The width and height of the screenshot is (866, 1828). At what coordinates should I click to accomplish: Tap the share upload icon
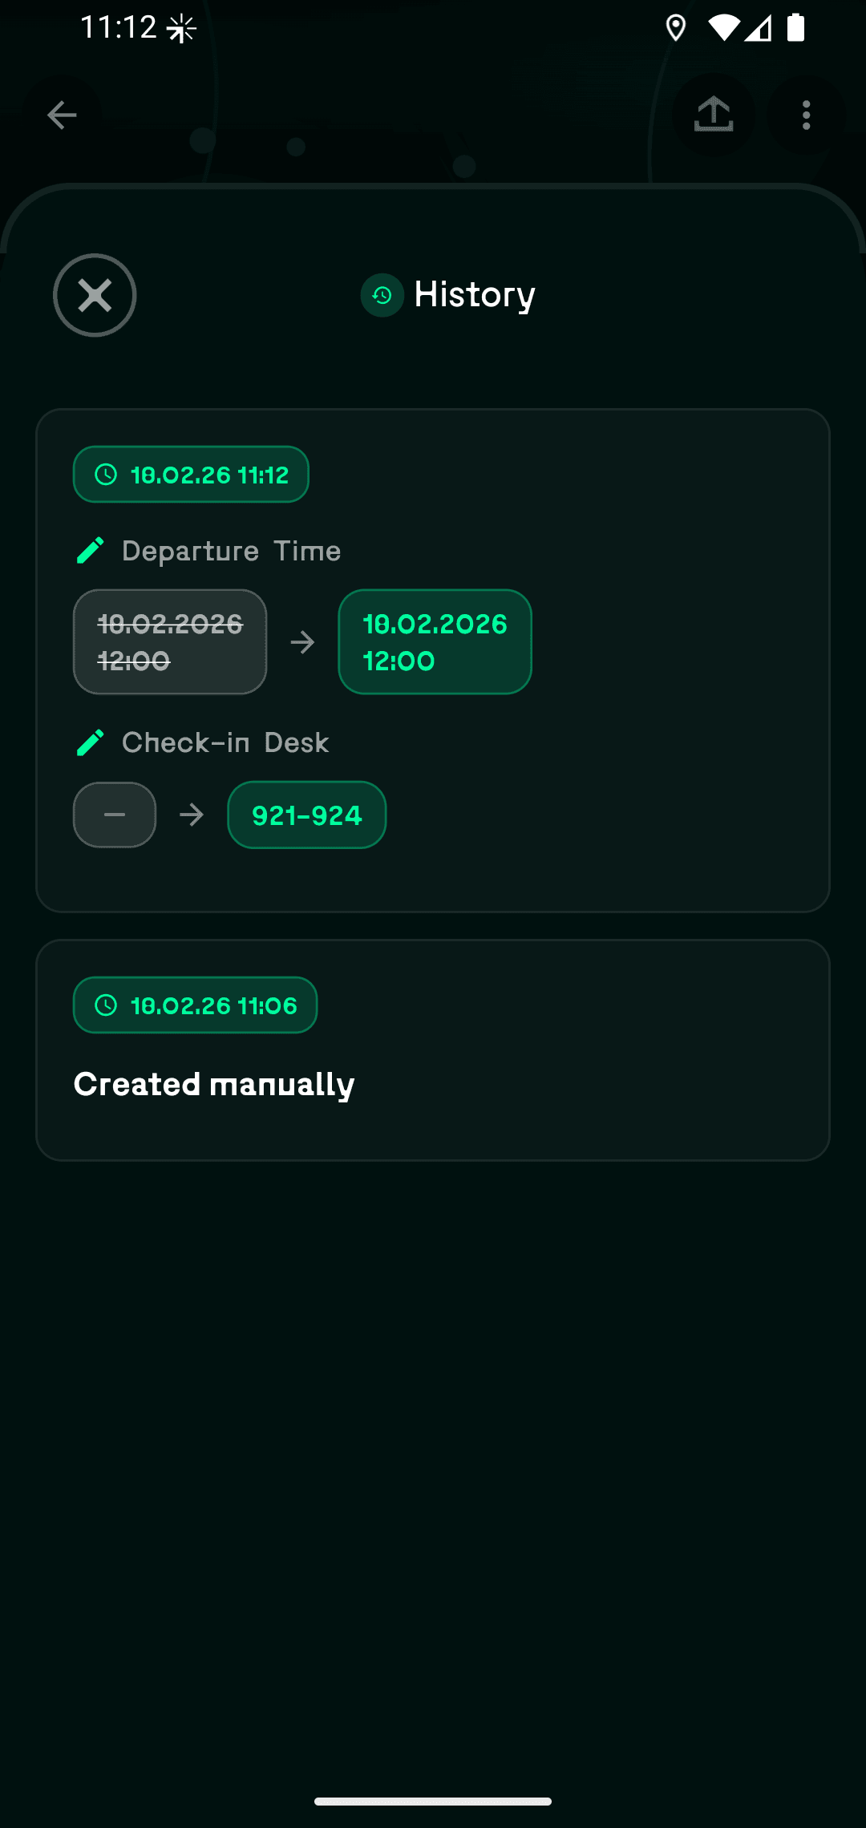714,115
